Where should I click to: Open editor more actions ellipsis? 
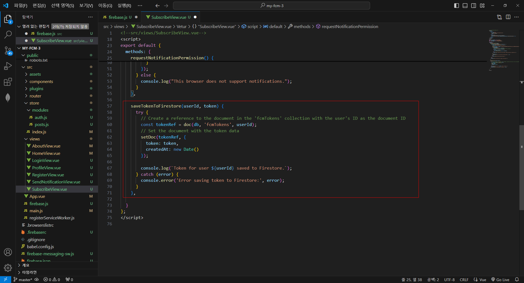click(x=517, y=17)
